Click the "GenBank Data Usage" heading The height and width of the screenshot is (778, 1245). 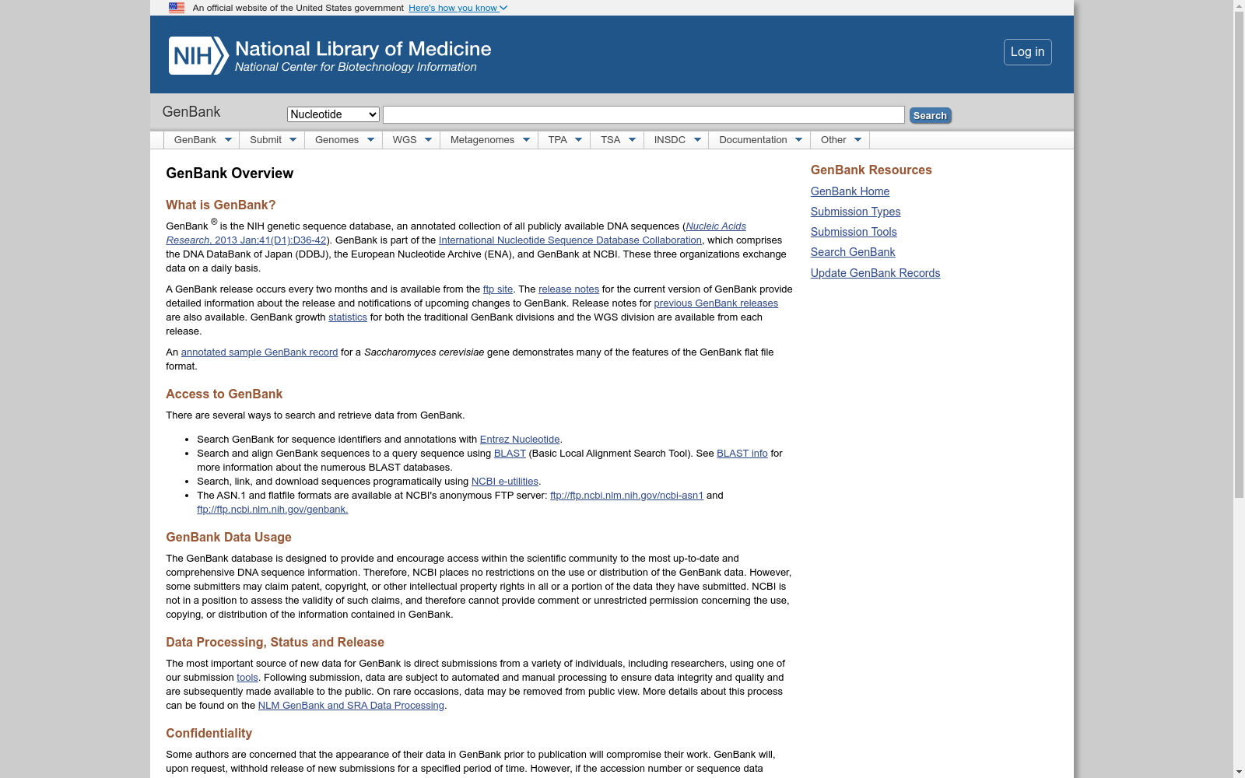click(229, 538)
